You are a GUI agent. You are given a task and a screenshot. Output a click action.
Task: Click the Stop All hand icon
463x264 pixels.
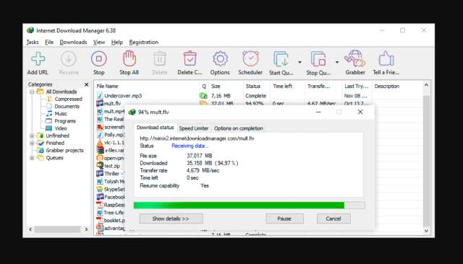(x=129, y=58)
